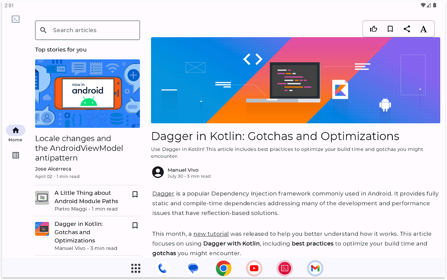Share the article using share icon

pos(407,29)
